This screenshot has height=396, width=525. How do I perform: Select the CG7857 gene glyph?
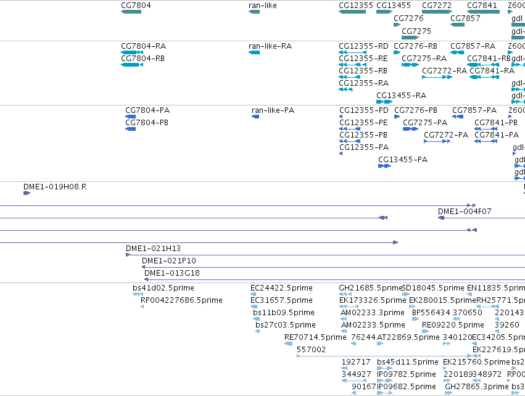pos(457,25)
